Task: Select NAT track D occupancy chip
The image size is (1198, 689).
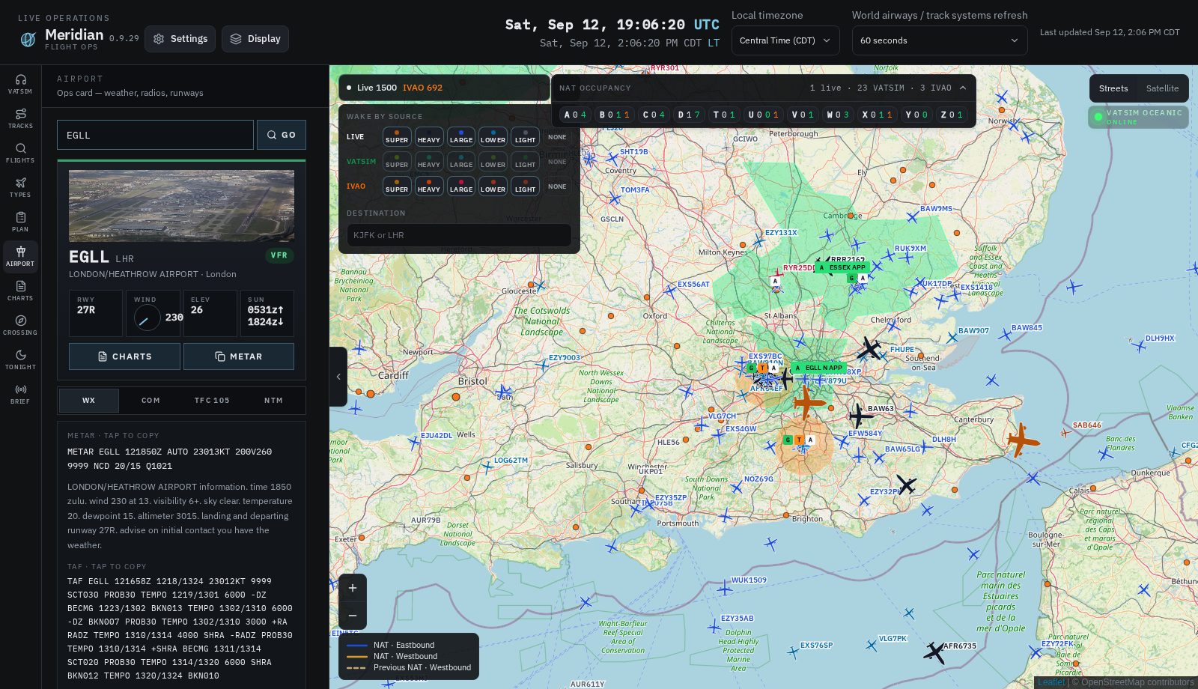Action: click(x=688, y=115)
